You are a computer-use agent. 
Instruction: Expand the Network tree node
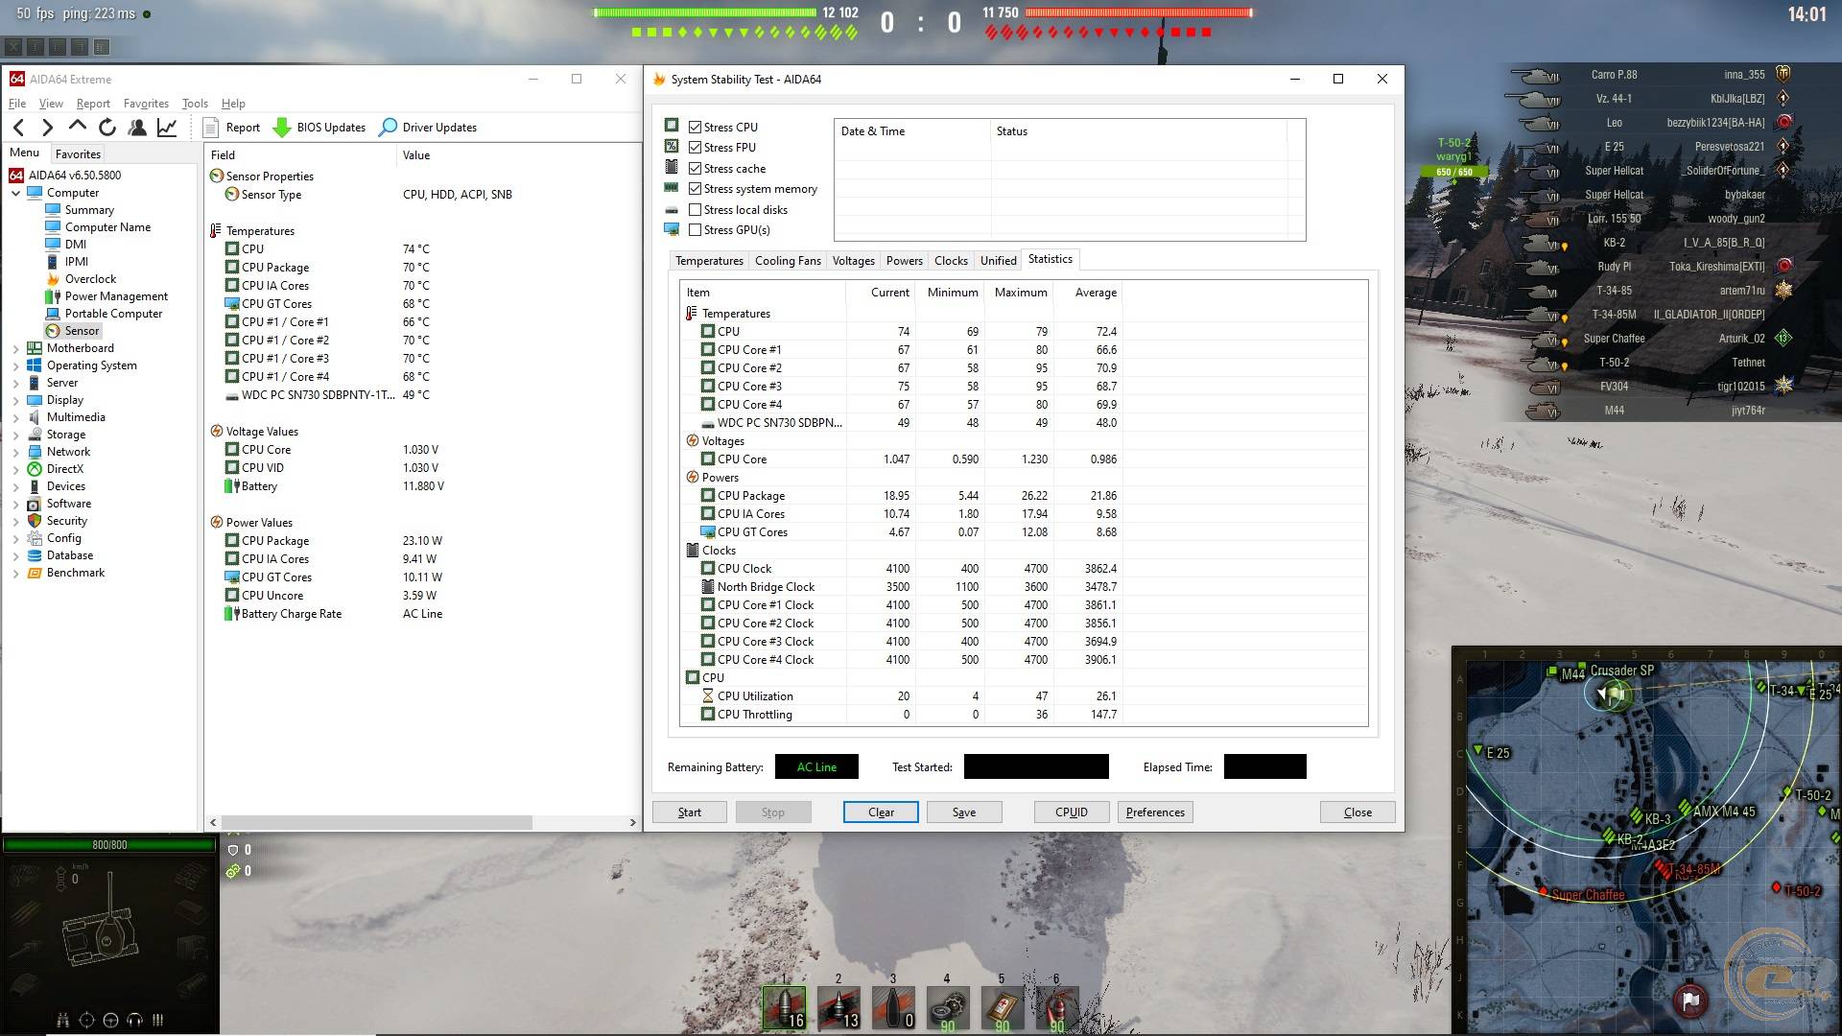tap(16, 452)
